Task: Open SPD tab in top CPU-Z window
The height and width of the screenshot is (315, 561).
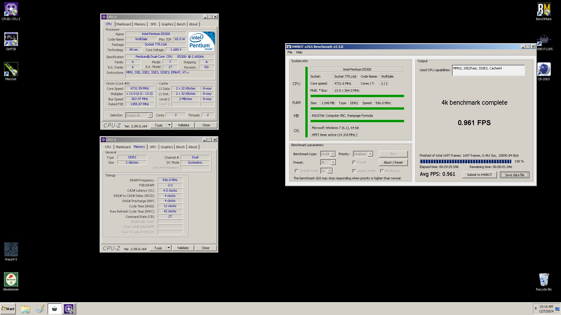Action: pos(153,24)
